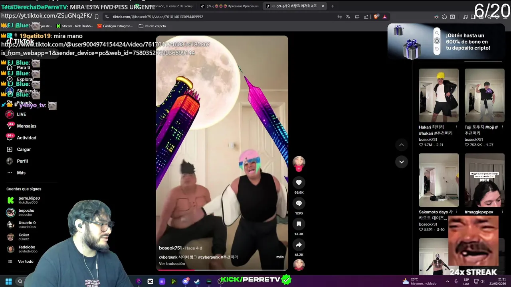Screen dimensions: 511x287
Task: Click the share page icon in address bar
Action: pyautogui.click(x=366, y=17)
